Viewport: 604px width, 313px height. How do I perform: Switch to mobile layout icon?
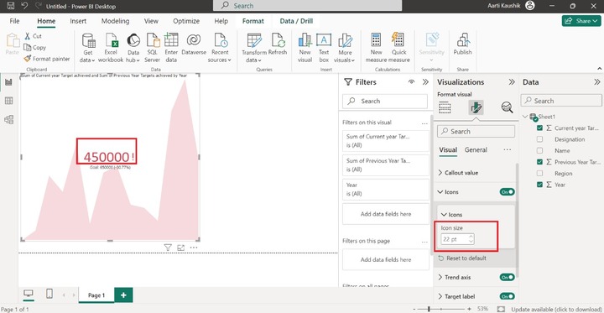point(49,294)
